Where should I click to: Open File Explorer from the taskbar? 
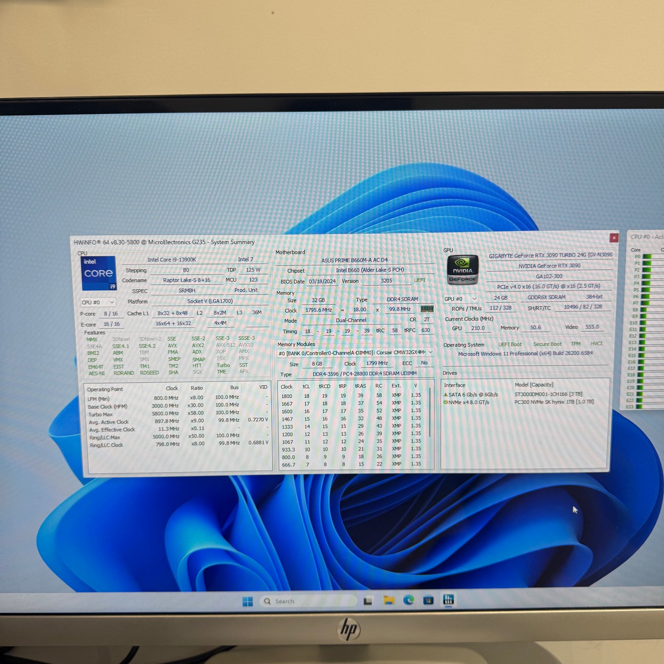[x=389, y=601]
